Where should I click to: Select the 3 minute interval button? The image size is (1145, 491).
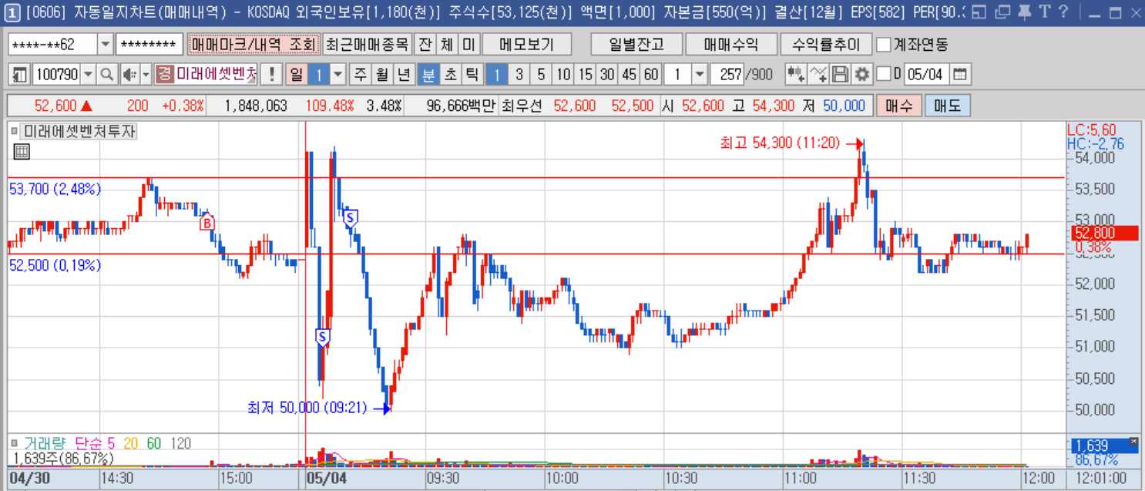pos(519,75)
